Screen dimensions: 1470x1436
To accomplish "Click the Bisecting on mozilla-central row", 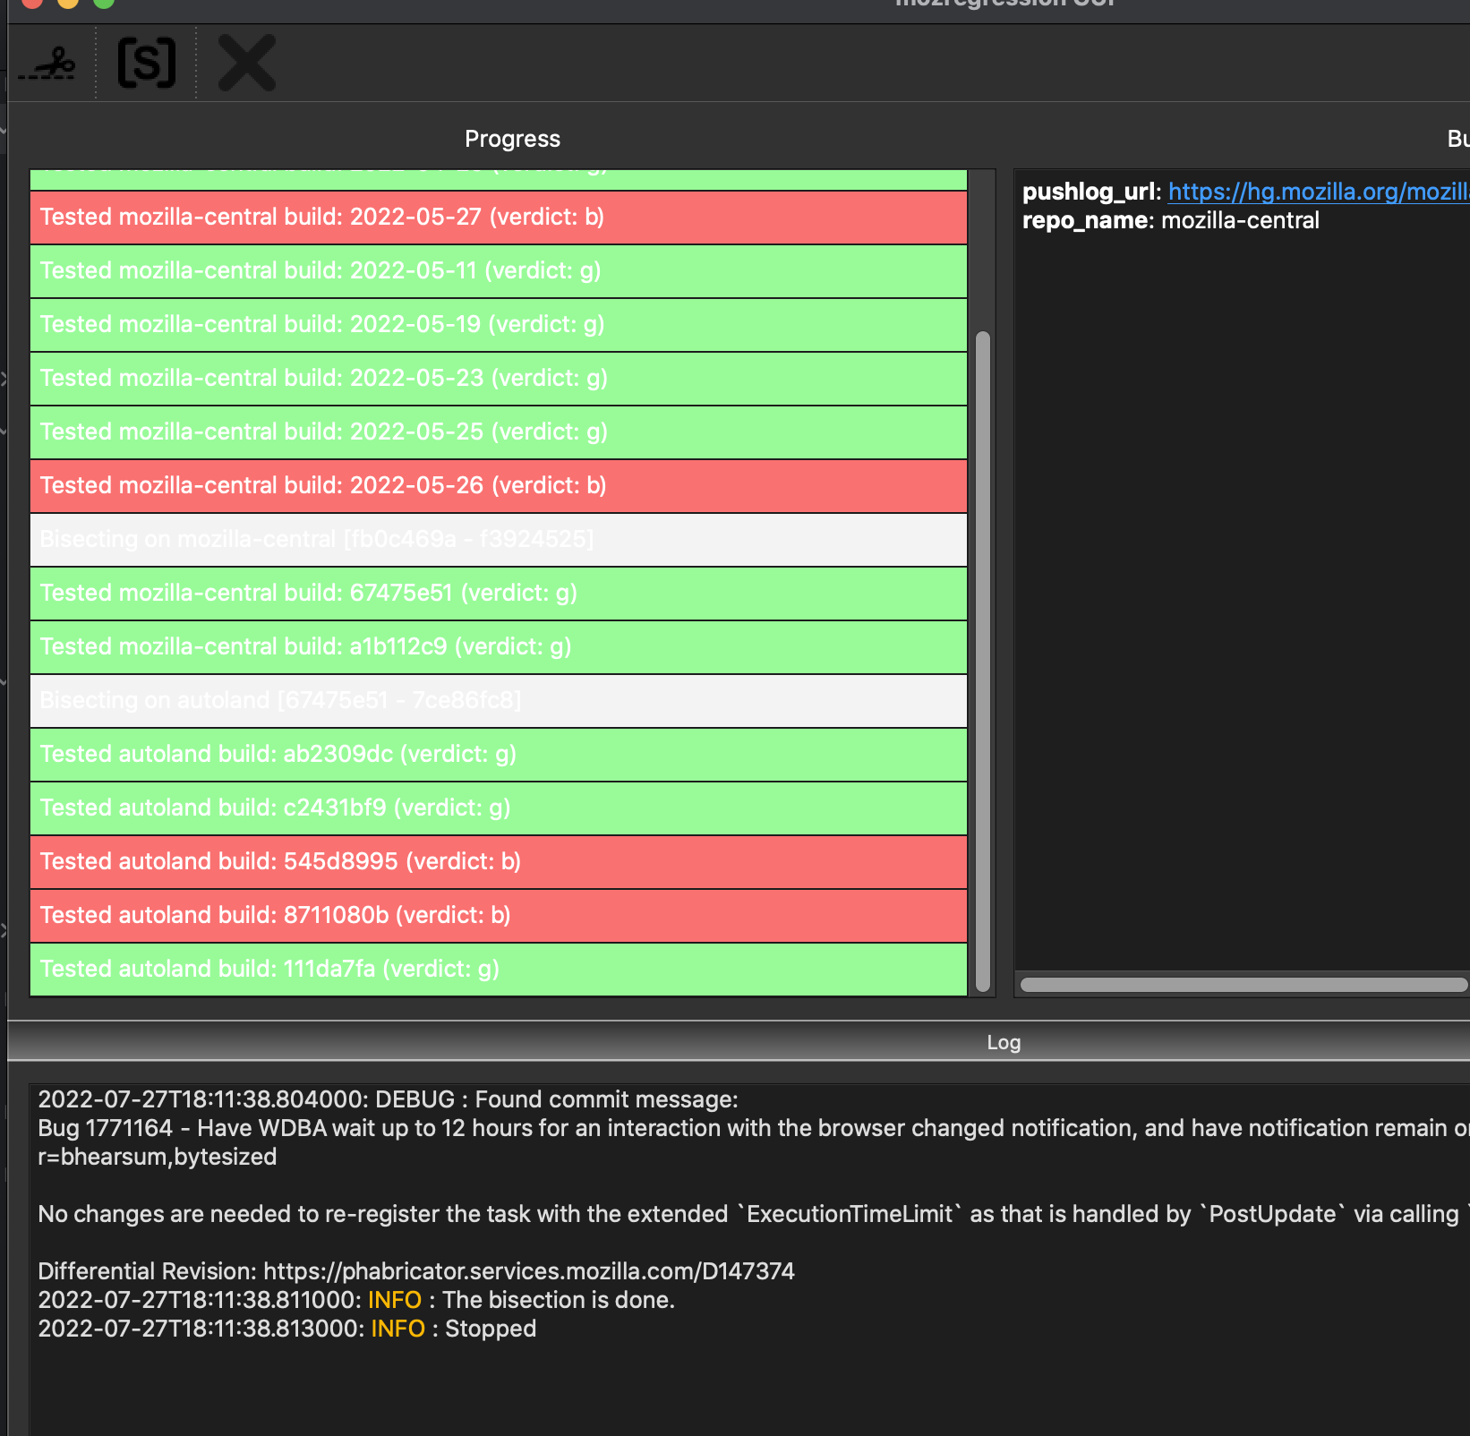I will pyautogui.click(x=498, y=540).
